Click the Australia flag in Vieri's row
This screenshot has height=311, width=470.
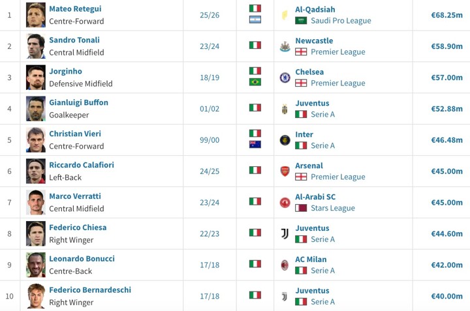255,145
